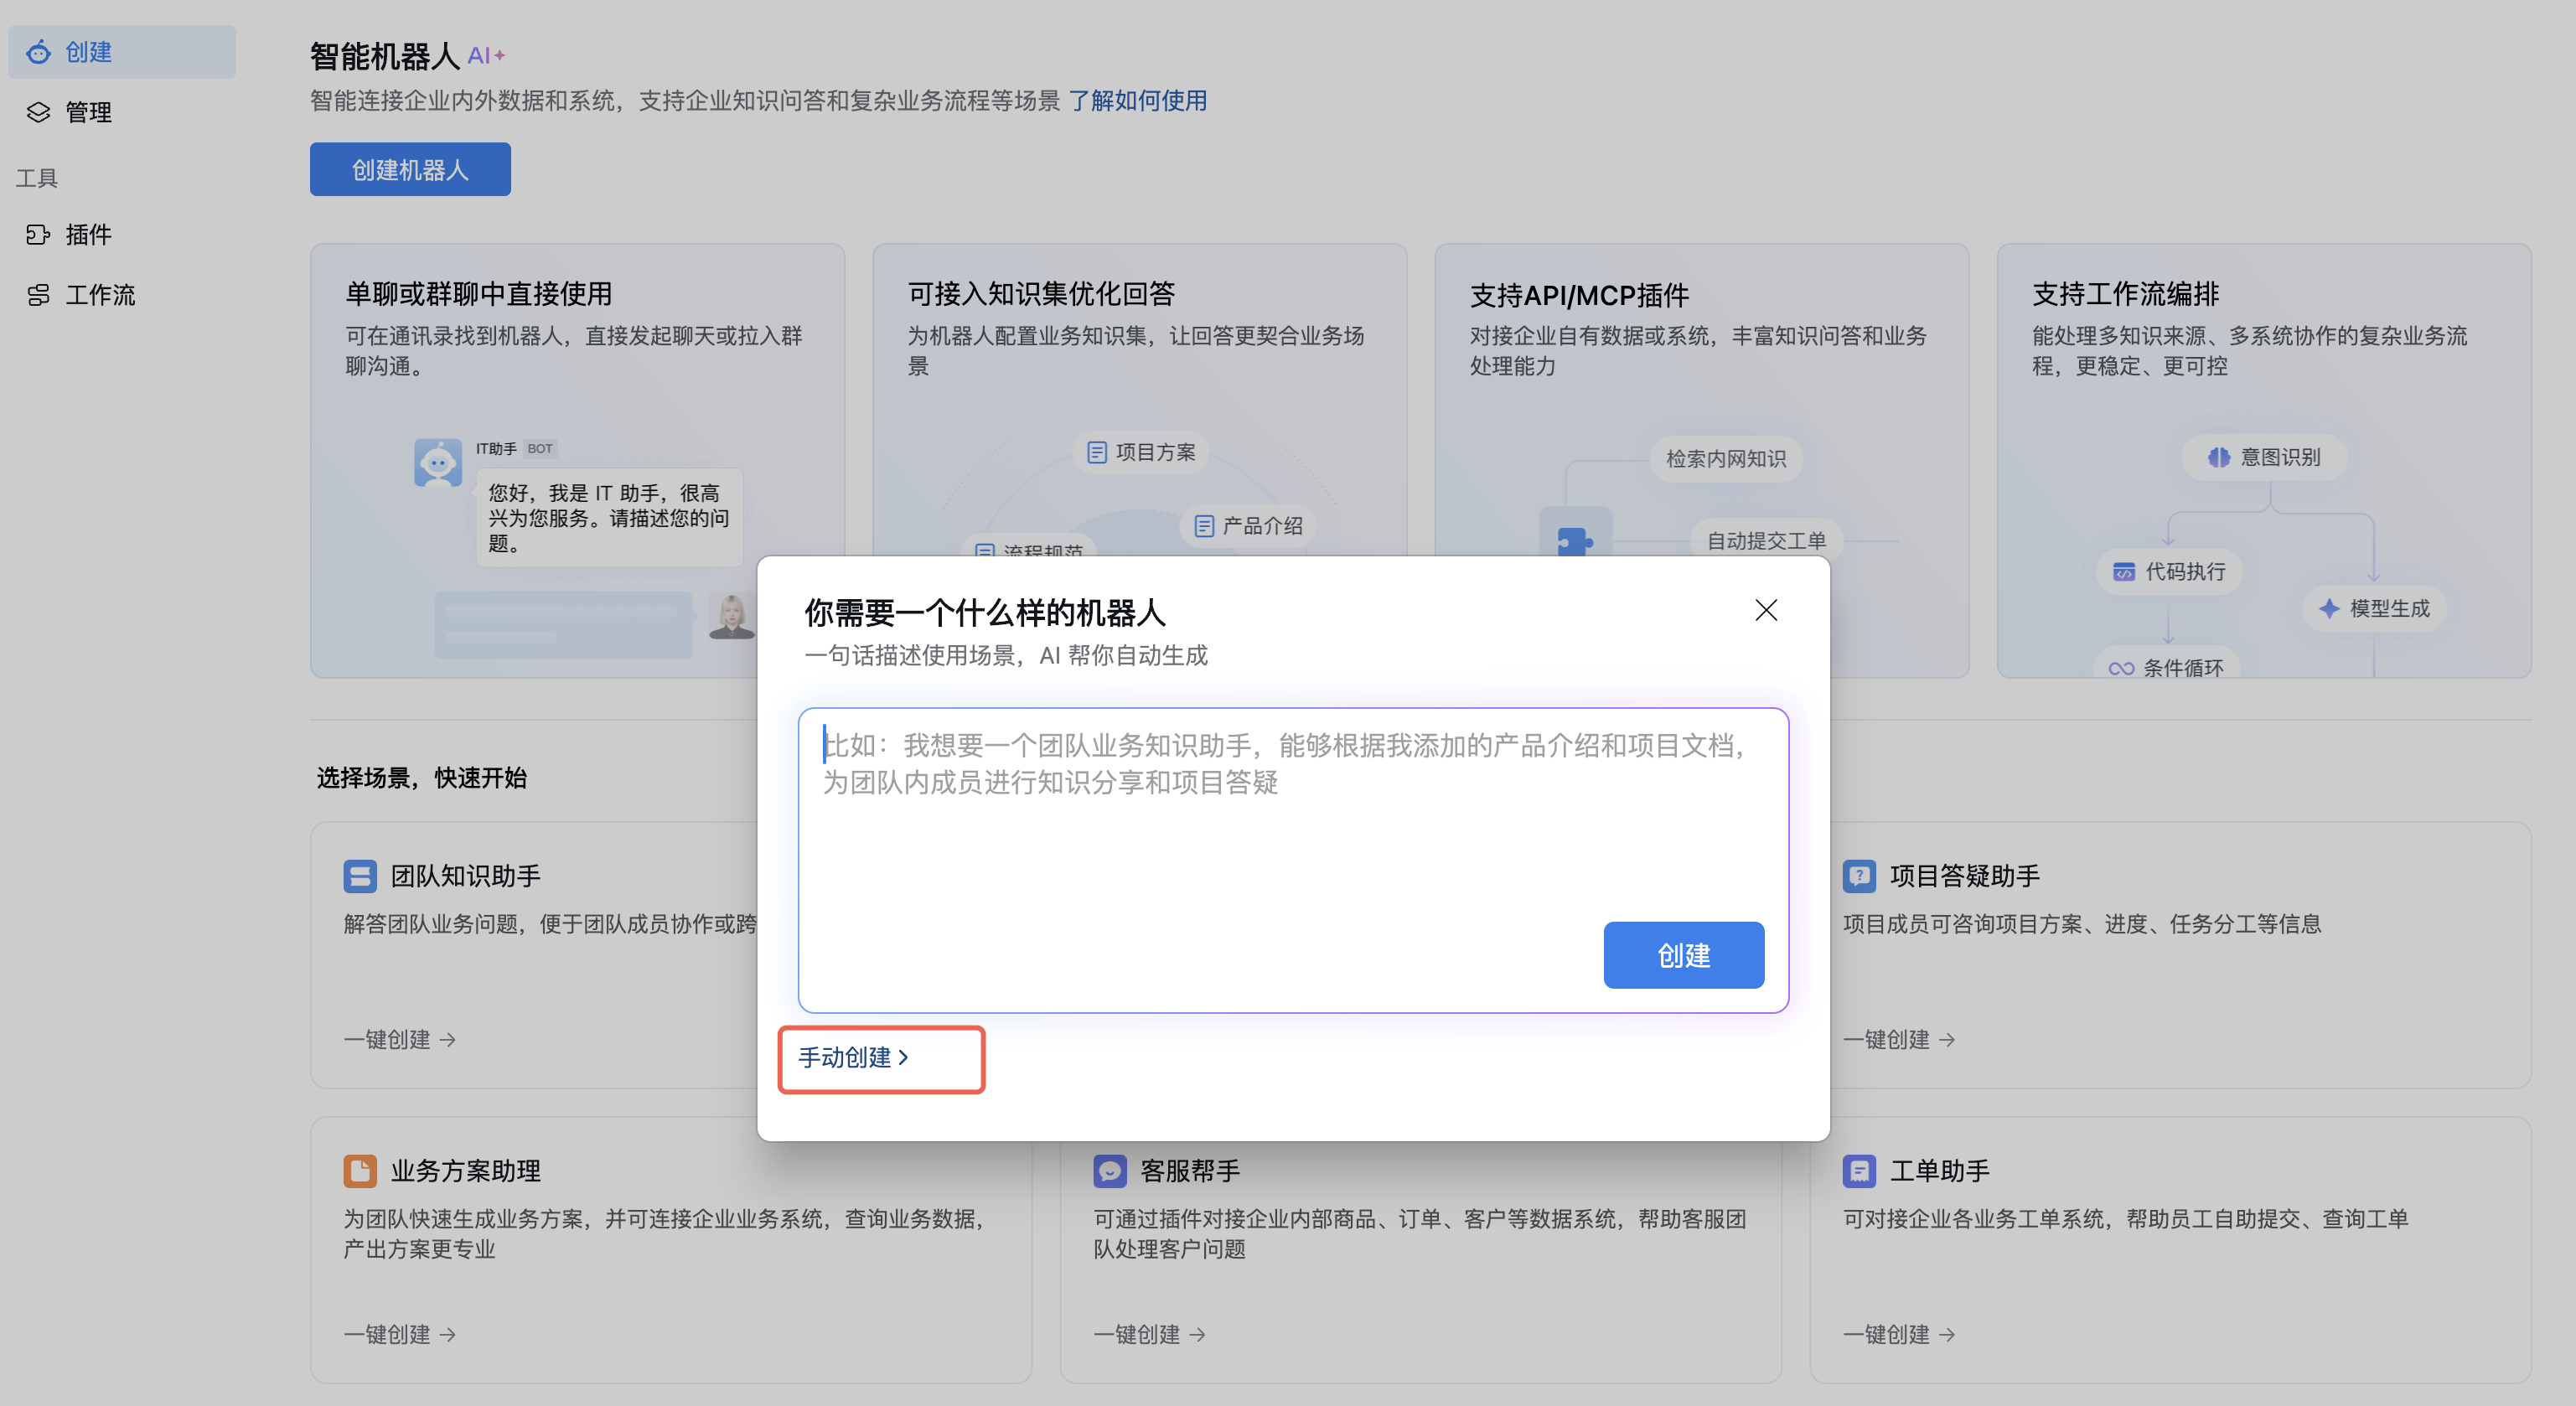Viewport: 2576px width, 1406px height.
Task: Click the 创建机器人 button
Action: pyautogui.click(x=410, y=170)
